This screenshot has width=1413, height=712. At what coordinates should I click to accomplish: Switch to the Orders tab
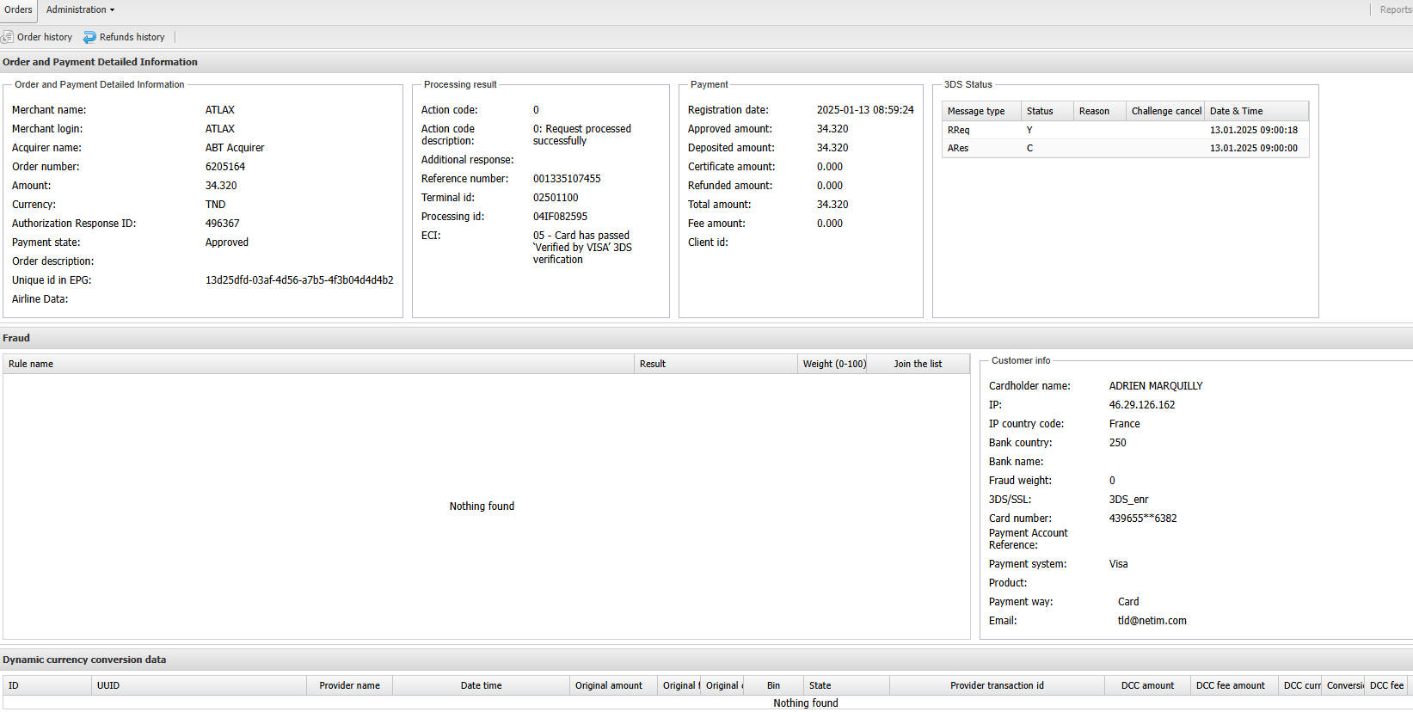pyautogui.click(x=18, y=9)
